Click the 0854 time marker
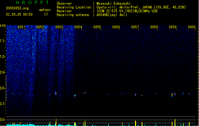This screenshot has width=199, height=126. pyautogui.click(x=78, y=27)
